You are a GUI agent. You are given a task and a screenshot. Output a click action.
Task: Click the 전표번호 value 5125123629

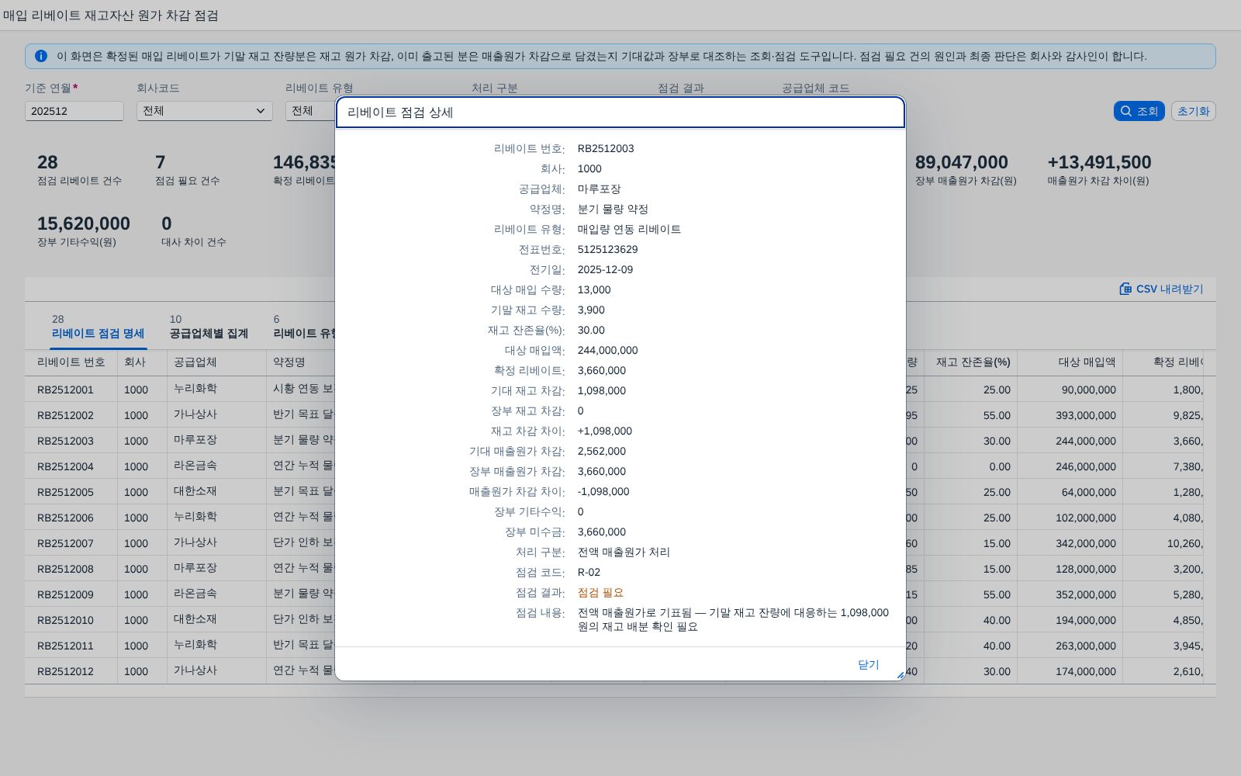607,250
